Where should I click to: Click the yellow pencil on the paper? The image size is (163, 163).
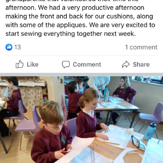[111, 143]
